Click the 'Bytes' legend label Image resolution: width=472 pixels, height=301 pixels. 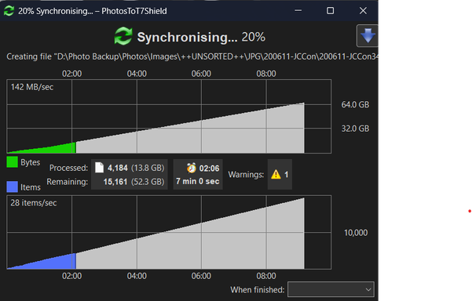click(x=30, y=162)
